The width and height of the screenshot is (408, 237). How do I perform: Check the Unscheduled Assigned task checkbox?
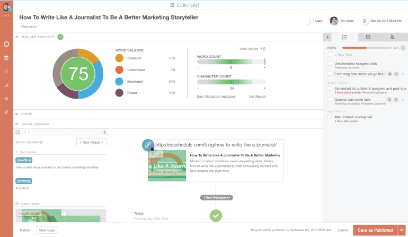330,64
